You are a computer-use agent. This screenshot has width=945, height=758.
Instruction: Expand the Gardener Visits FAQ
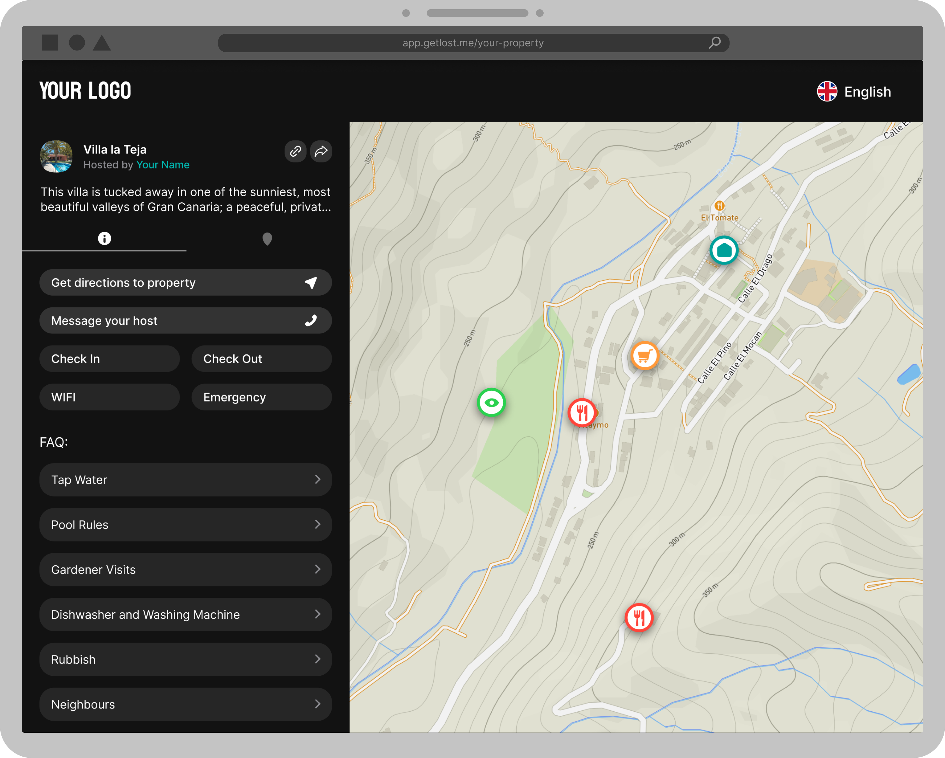pos(185,569)
